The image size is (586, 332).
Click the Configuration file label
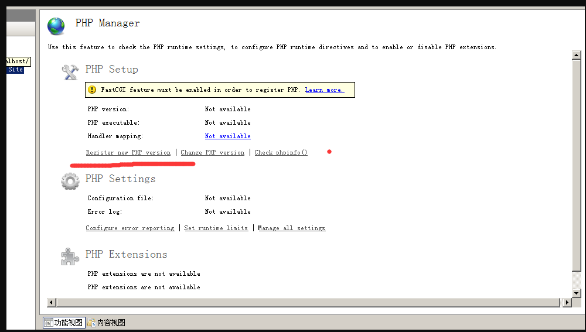[120, 198]
